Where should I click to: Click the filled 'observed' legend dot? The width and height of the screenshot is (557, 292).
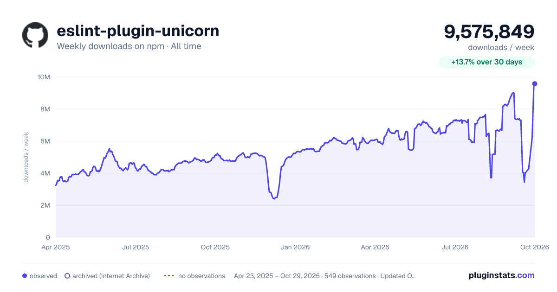(25, 276)
